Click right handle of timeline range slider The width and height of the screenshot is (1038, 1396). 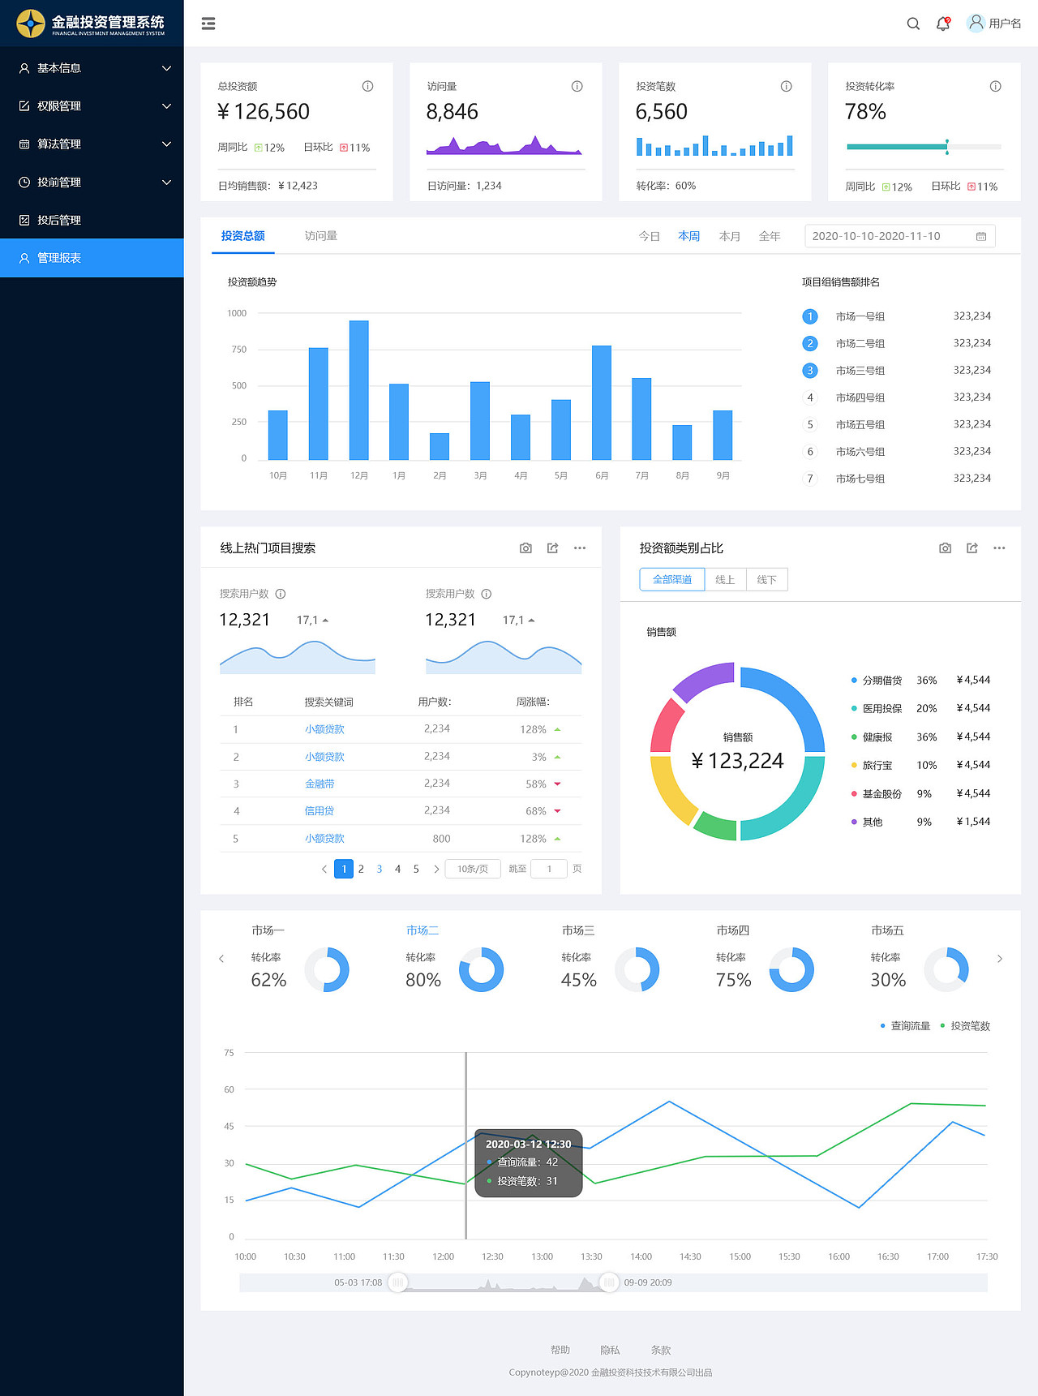tap(608, 1282)
